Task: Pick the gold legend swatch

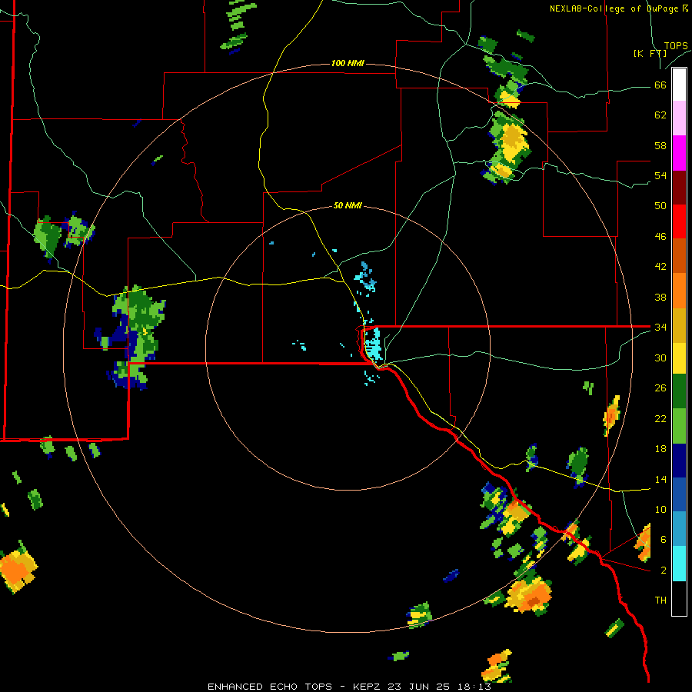Action: pyautogui.click(x=679, y=325)
